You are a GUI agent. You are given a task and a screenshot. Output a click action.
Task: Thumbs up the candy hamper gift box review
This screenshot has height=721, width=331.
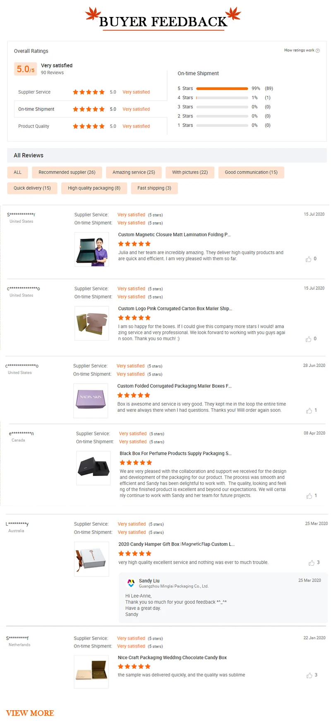(x=312, y=562)
